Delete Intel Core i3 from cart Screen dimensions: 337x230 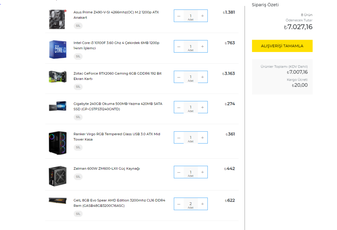click(x=78, y=56)
